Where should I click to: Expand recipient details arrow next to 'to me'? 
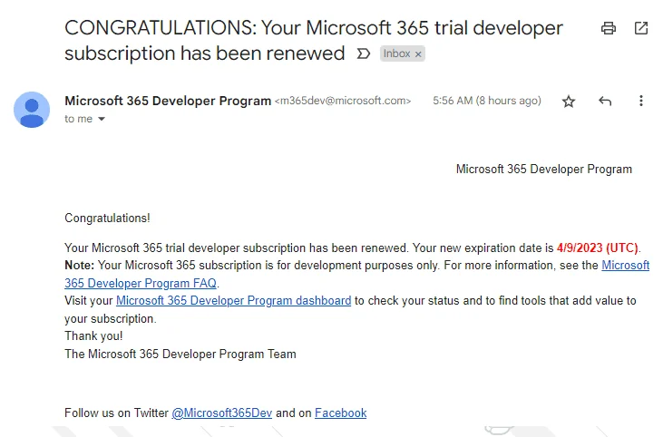click(102, 119)
